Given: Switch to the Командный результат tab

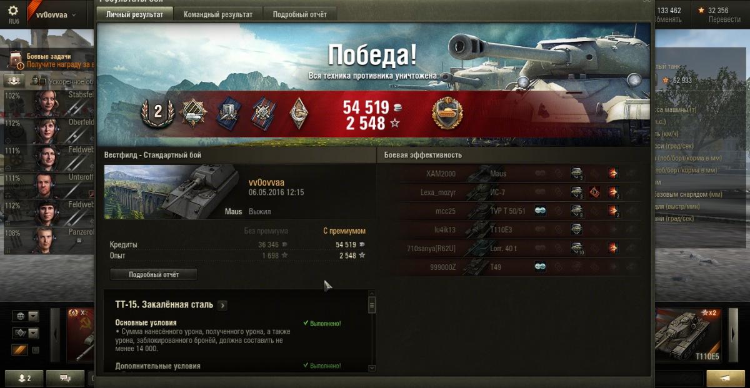Looking at the screenshot, I should 218,14.
